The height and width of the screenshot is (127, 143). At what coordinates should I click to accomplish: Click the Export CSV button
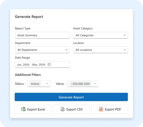coord(71,109)
